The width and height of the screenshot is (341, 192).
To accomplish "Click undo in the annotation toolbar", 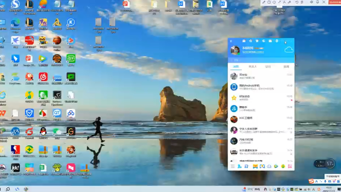I will [x=297, y=2].
